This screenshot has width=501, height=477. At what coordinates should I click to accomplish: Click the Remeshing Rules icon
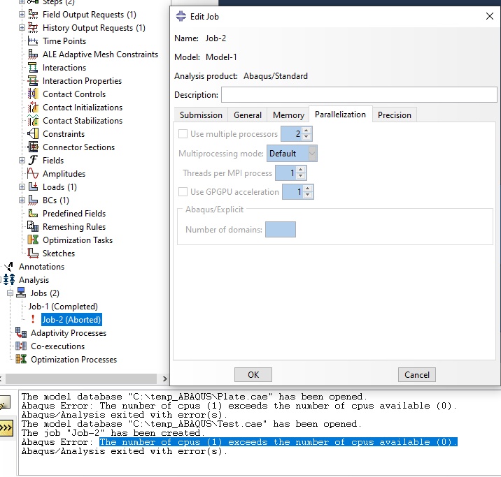[33, 227]
